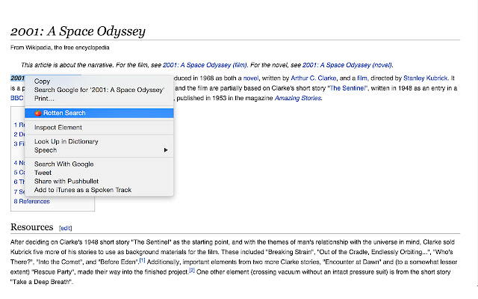This screenshot has width=478, height=299.
Task: Click the Rotten Search tomato icon
Action: [38, 113]
